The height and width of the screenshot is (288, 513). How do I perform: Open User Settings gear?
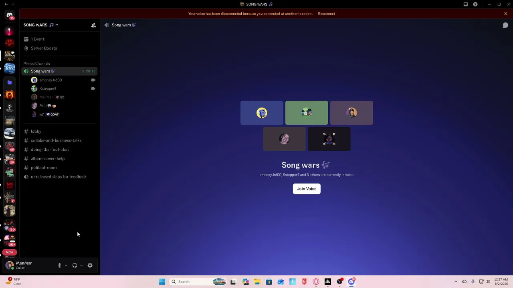pos(90,266)
